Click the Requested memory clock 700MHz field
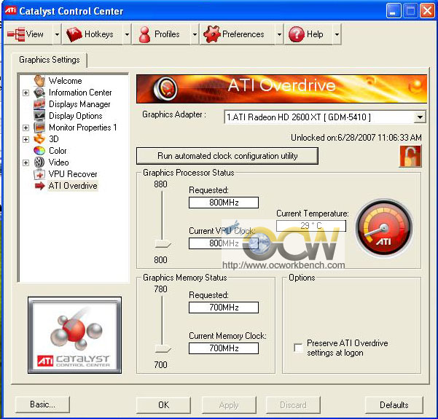The width and height of the screenshot is (438, 419). click(x=224, y=308)
